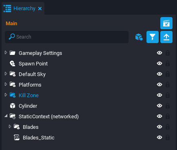Viewport: 177px width, 150px height.
Task: Toggle visibility of Blades_Static
Action: [x=160, y=137]
